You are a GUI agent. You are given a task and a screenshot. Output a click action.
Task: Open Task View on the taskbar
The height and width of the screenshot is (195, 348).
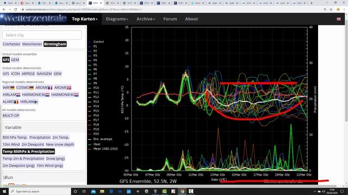point(84,191)
